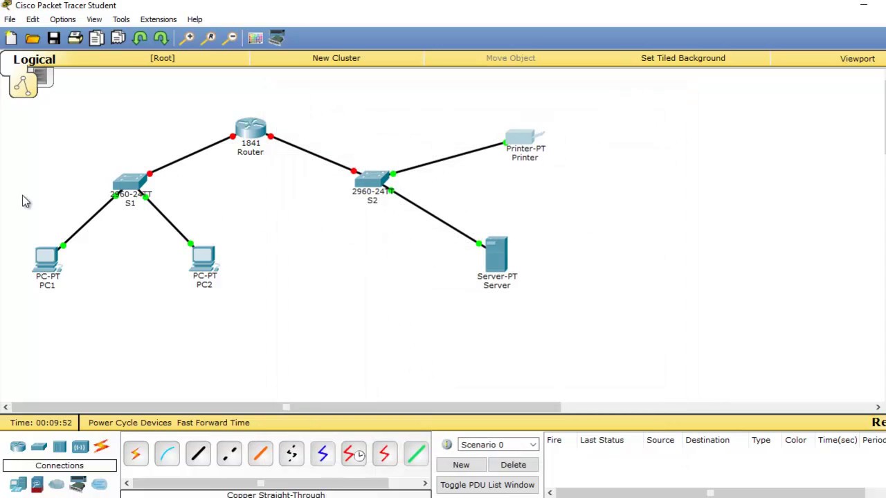Choose the Serial DCE cable with clock

(354, 454)
